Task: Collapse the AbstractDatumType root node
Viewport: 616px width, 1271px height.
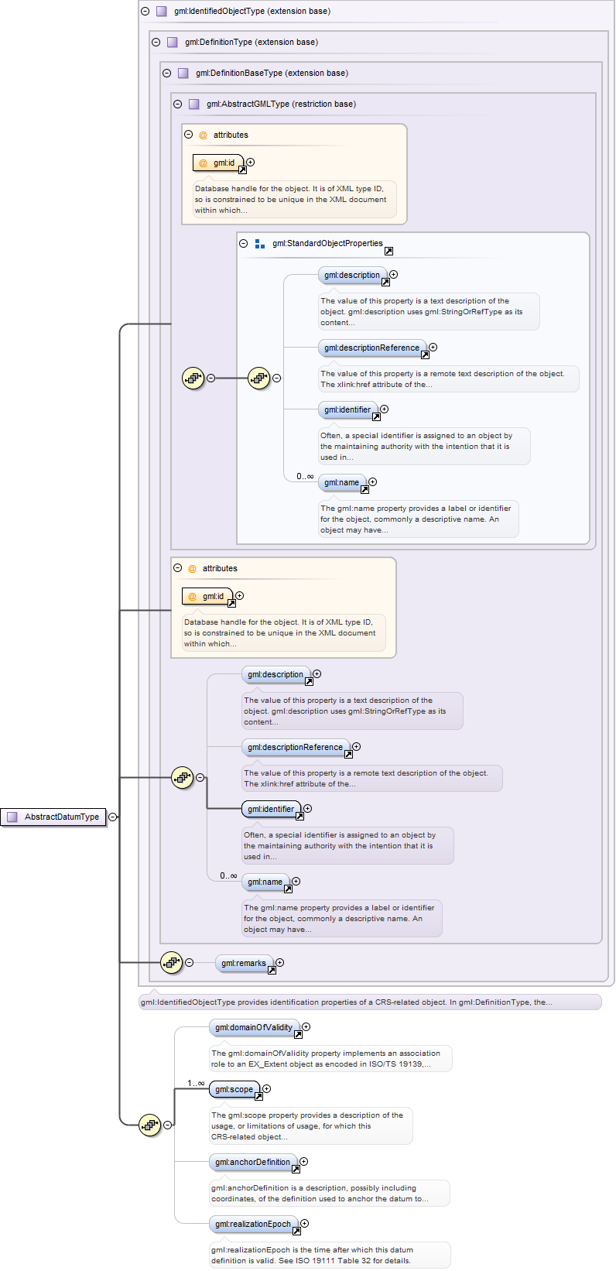Action: [x=113, y=817]
